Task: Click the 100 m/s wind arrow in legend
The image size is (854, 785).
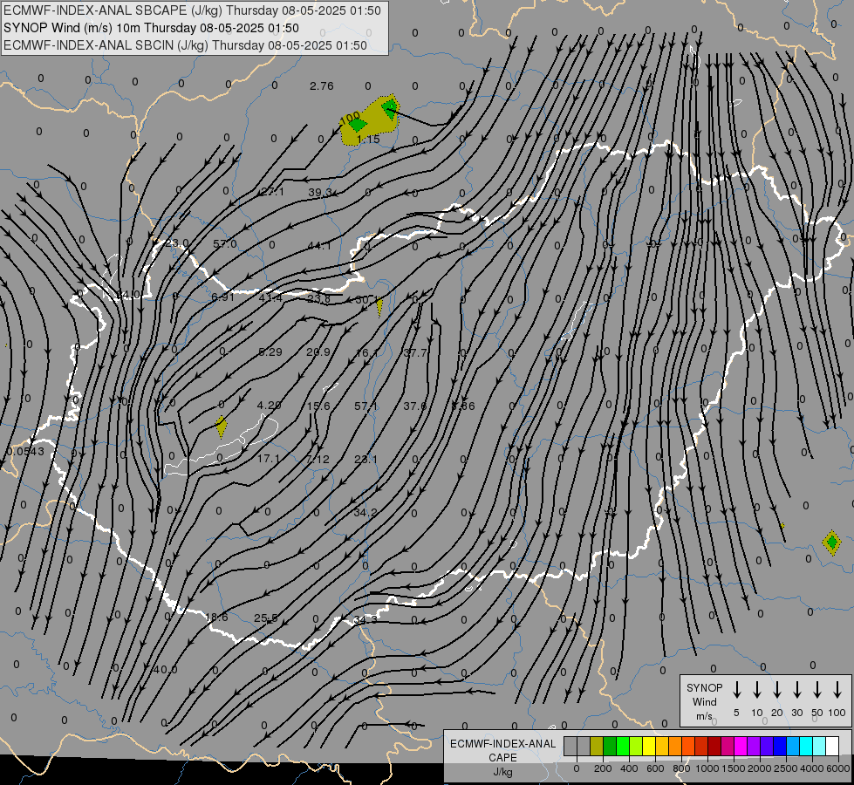Action: point(837,689)
